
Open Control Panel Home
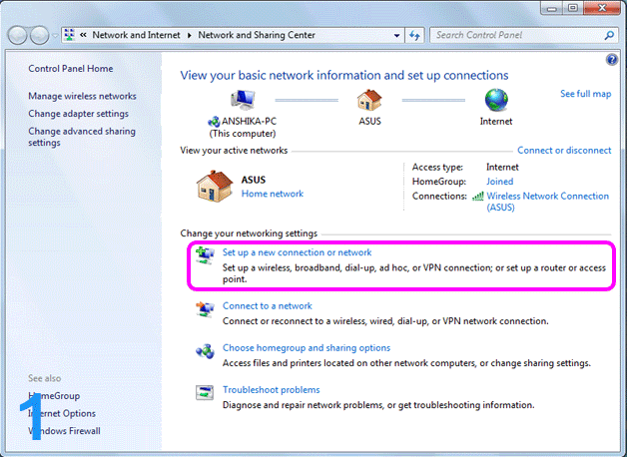(71, 69)
